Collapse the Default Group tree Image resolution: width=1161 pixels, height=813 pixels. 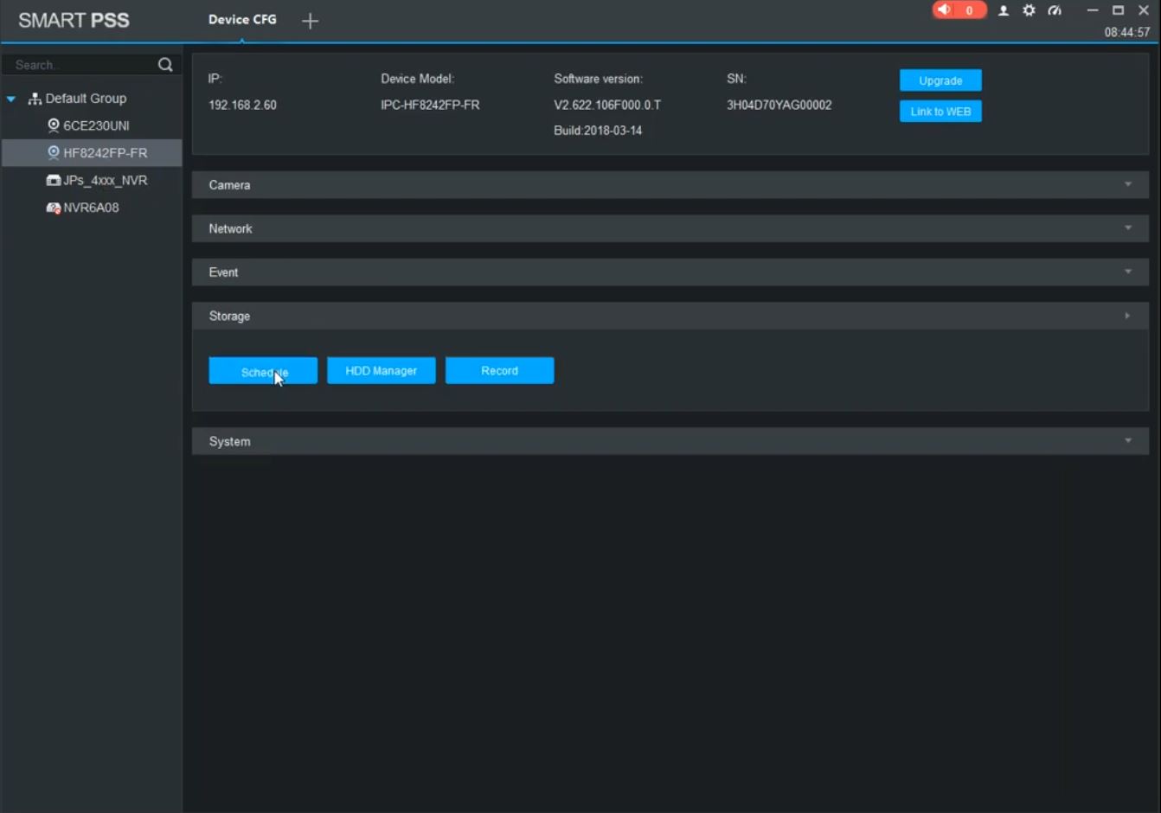(11, 99)
